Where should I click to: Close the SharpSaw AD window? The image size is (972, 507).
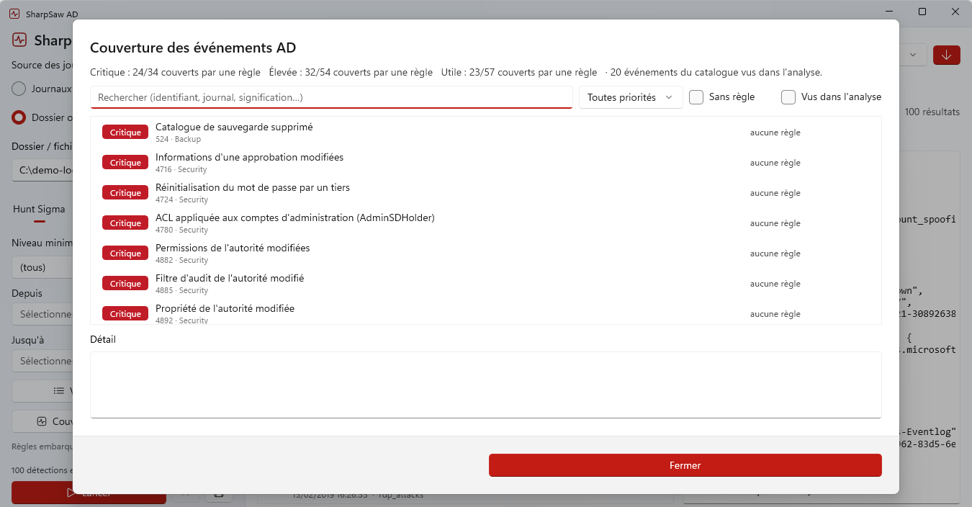coord(955,12)
